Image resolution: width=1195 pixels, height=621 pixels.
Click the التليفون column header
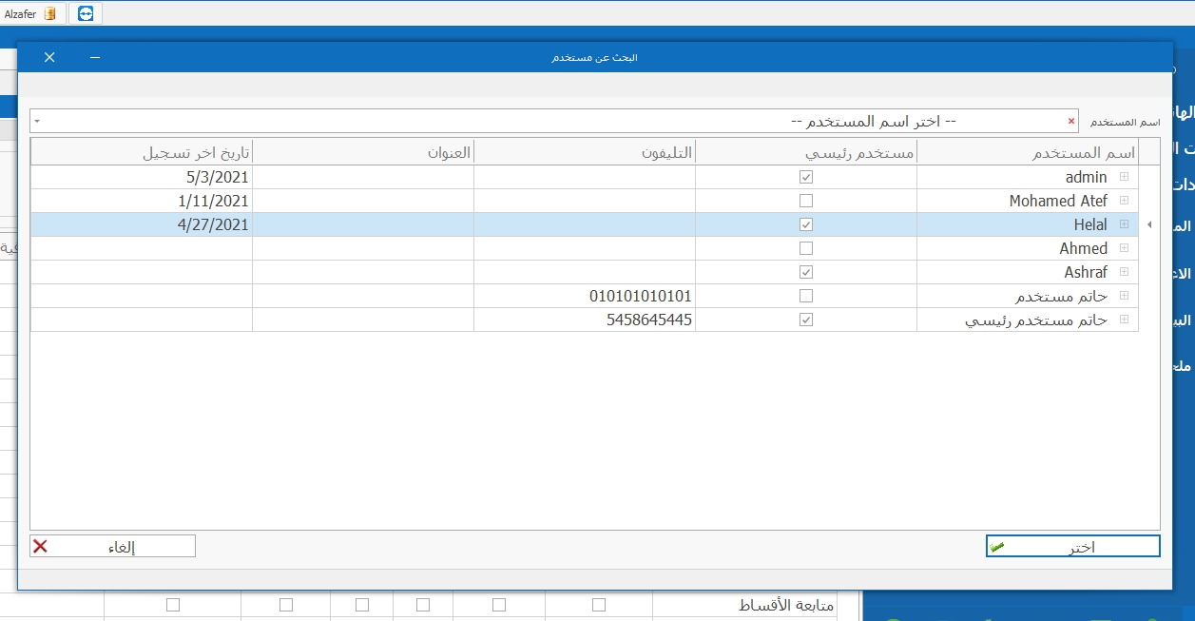[585, 152]
